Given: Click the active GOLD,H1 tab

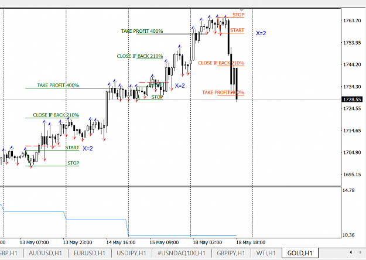Looking at the screenshot, I should click(300, 253).
